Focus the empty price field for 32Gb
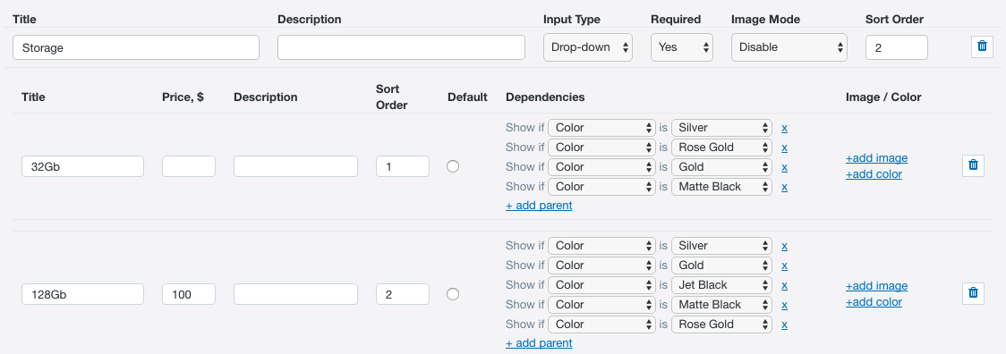The width and height of the screenshot is (1006, 354). pos(189,166)
